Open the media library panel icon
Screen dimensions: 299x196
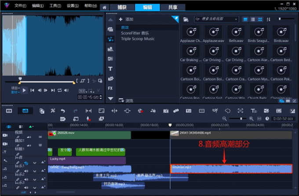coord(110,29)
